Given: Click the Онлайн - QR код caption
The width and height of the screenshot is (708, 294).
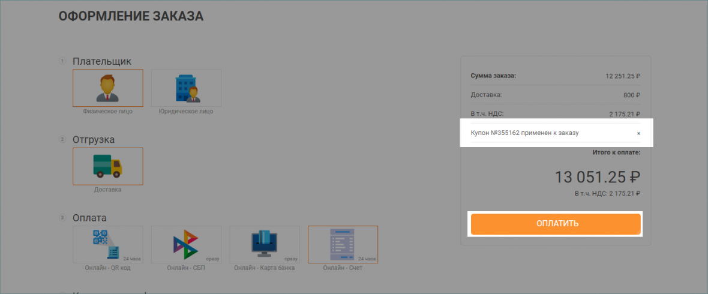Looking at the screenshot, I should pyautogui.click(x=108, y=268).
